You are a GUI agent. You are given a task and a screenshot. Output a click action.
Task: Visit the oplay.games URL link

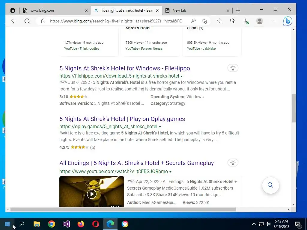point(108,127)
